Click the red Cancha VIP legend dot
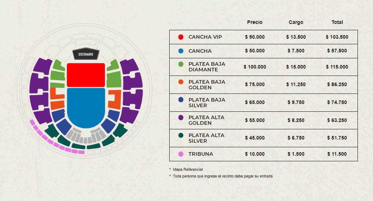Screen dimensions: 373x201 click(x=181, y=37)
